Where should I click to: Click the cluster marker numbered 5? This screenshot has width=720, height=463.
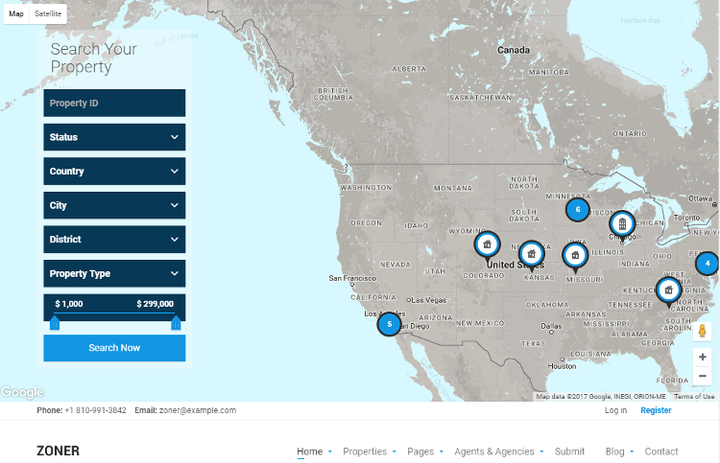[x=389, y=324]
